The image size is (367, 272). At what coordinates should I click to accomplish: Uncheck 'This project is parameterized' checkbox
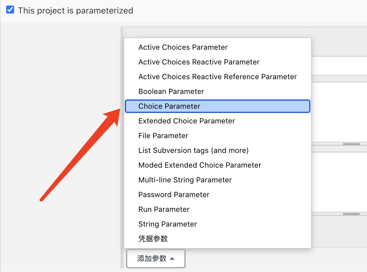coord(10,10)
